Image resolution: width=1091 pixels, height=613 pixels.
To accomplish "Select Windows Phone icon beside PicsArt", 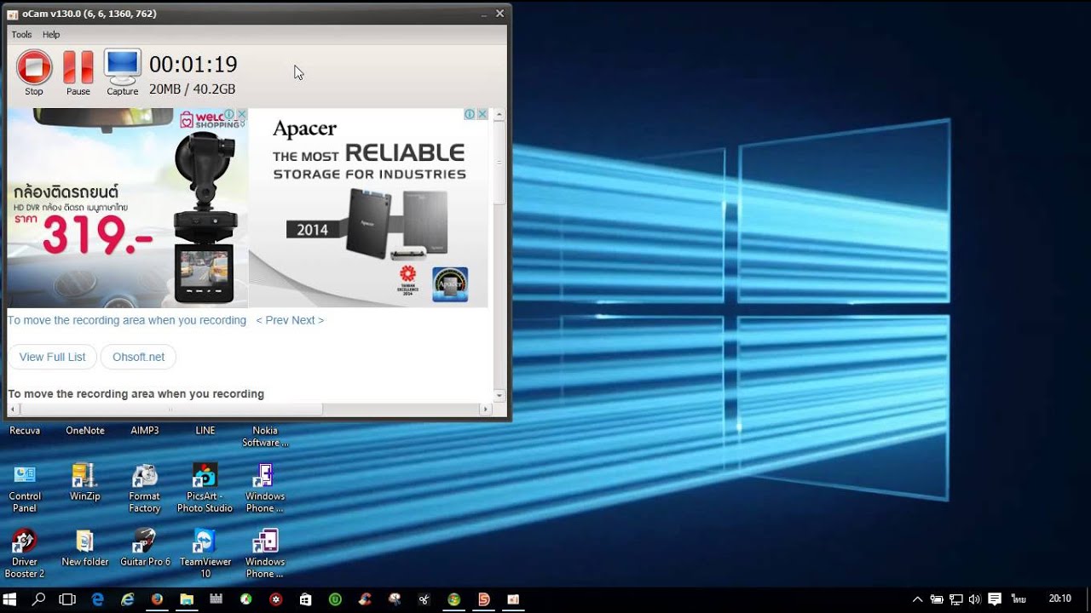I will (265, 489).
